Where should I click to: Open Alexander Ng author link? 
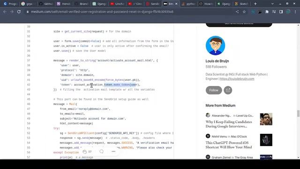pos(221,115)
